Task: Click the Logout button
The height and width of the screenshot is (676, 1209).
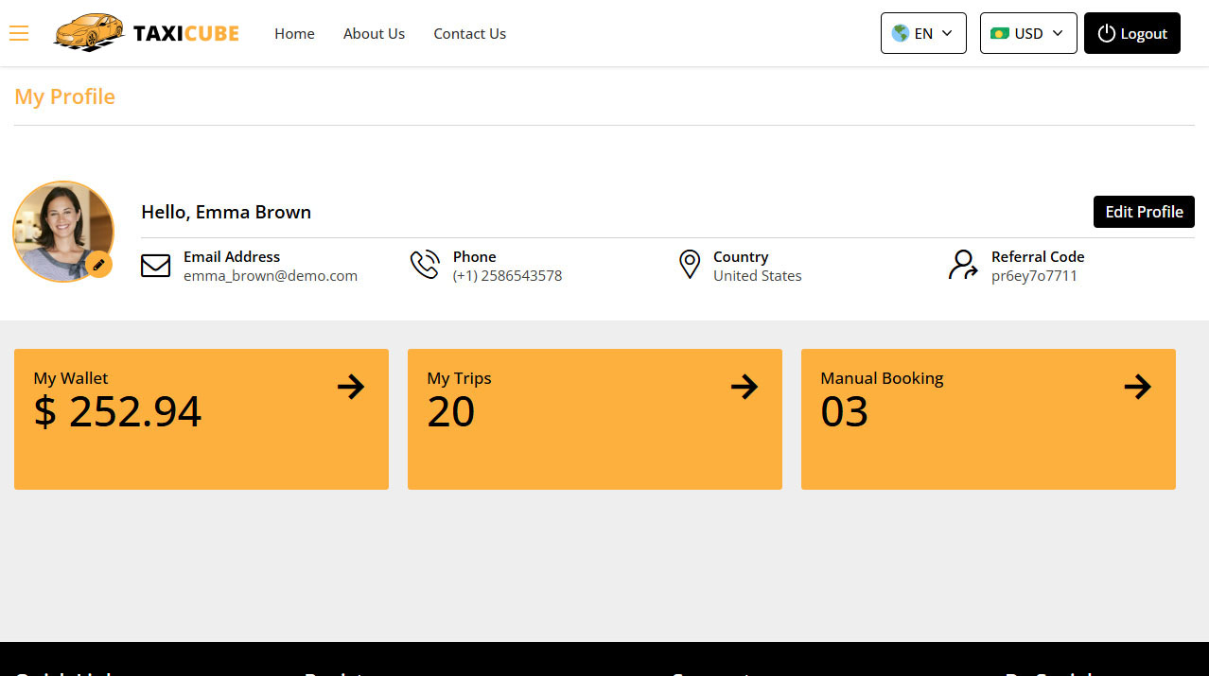Action: (x=1131, y=32)
